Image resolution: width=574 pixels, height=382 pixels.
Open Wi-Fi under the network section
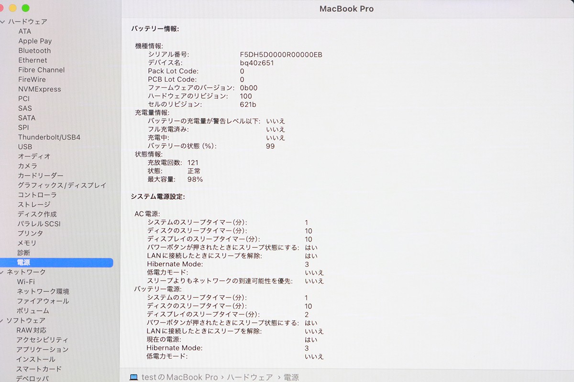click(26, 282)
